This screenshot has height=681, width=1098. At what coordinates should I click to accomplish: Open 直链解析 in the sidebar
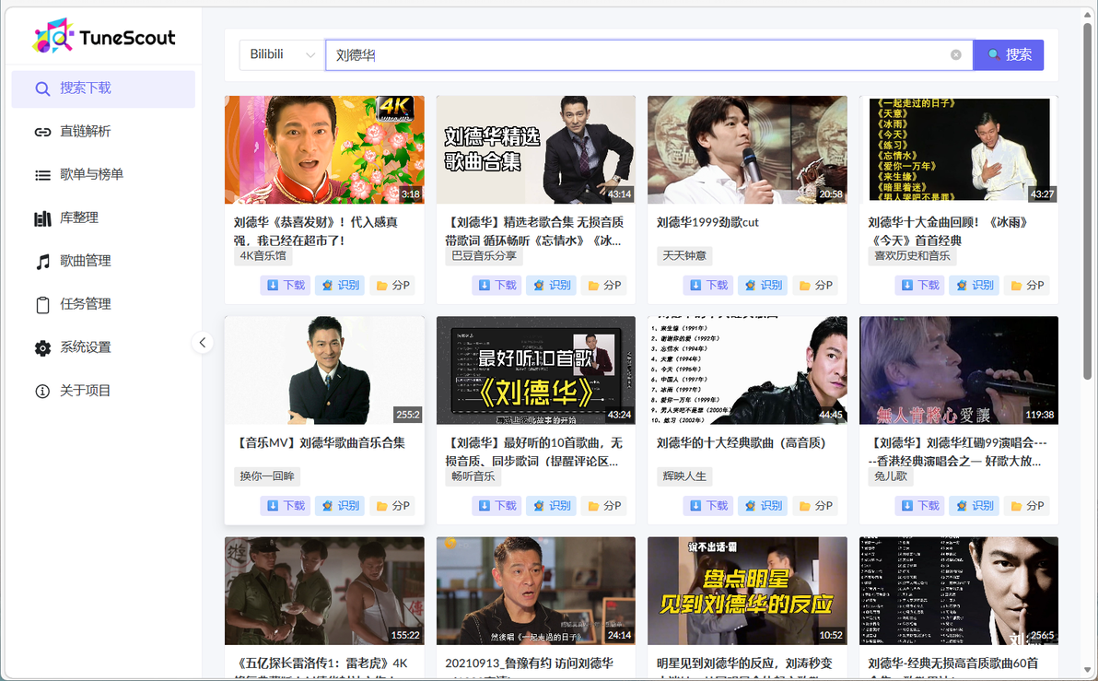[x=103, y=132]
